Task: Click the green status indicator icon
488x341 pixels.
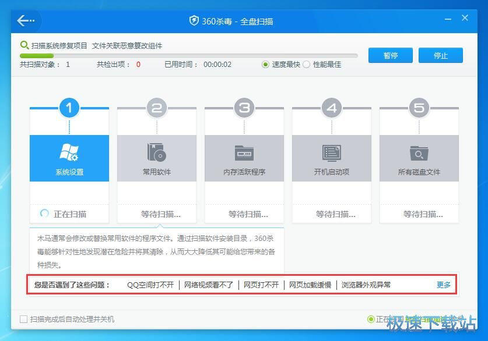Action: tap(371, 319)
